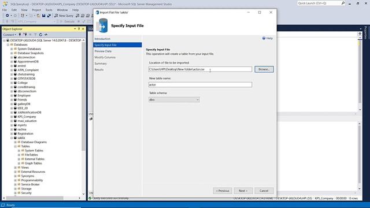This screenshot has height=208, width=370.
Task: Click the Views folder icon under sakila
Action: 19,168
